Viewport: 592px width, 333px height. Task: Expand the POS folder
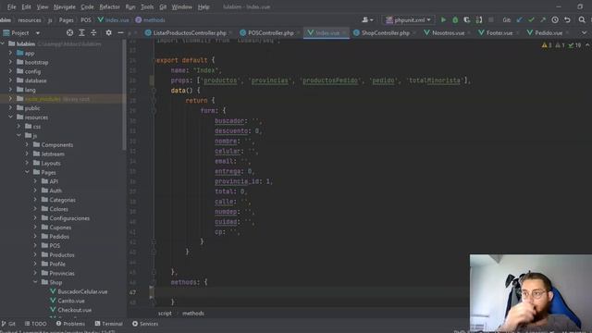(35, 245)
